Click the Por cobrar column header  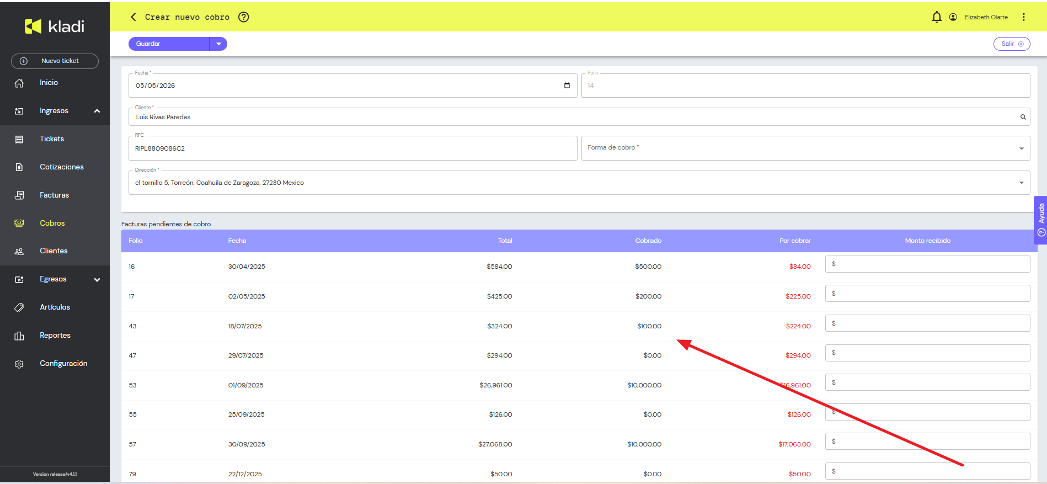tap(795, 241)
